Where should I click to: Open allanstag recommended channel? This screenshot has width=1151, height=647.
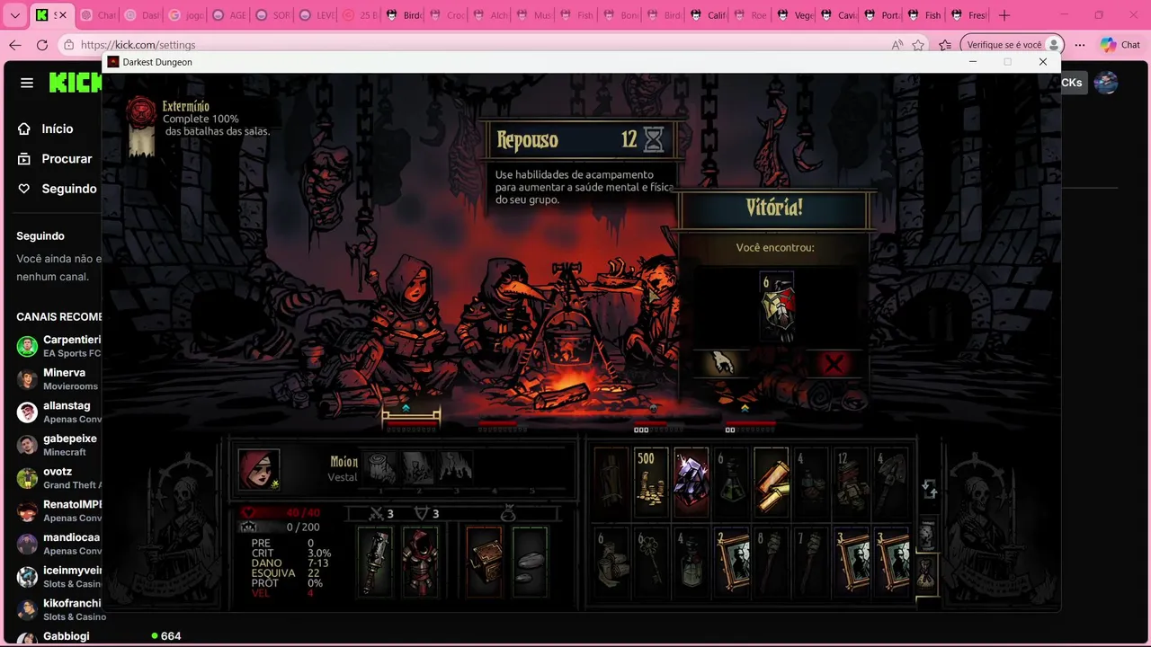click(x=59, y=412)
